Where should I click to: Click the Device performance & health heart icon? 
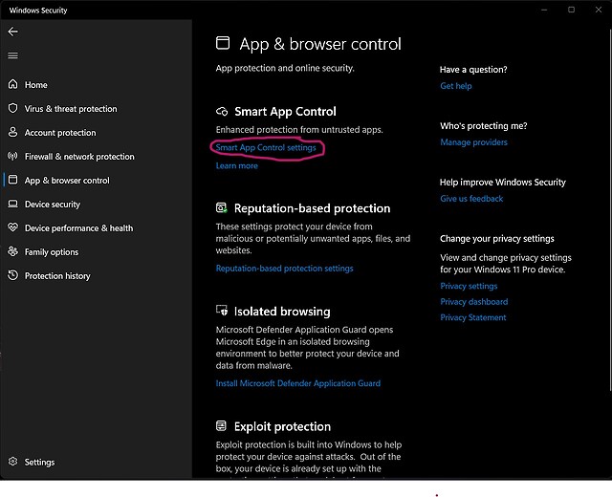[13, 228]
